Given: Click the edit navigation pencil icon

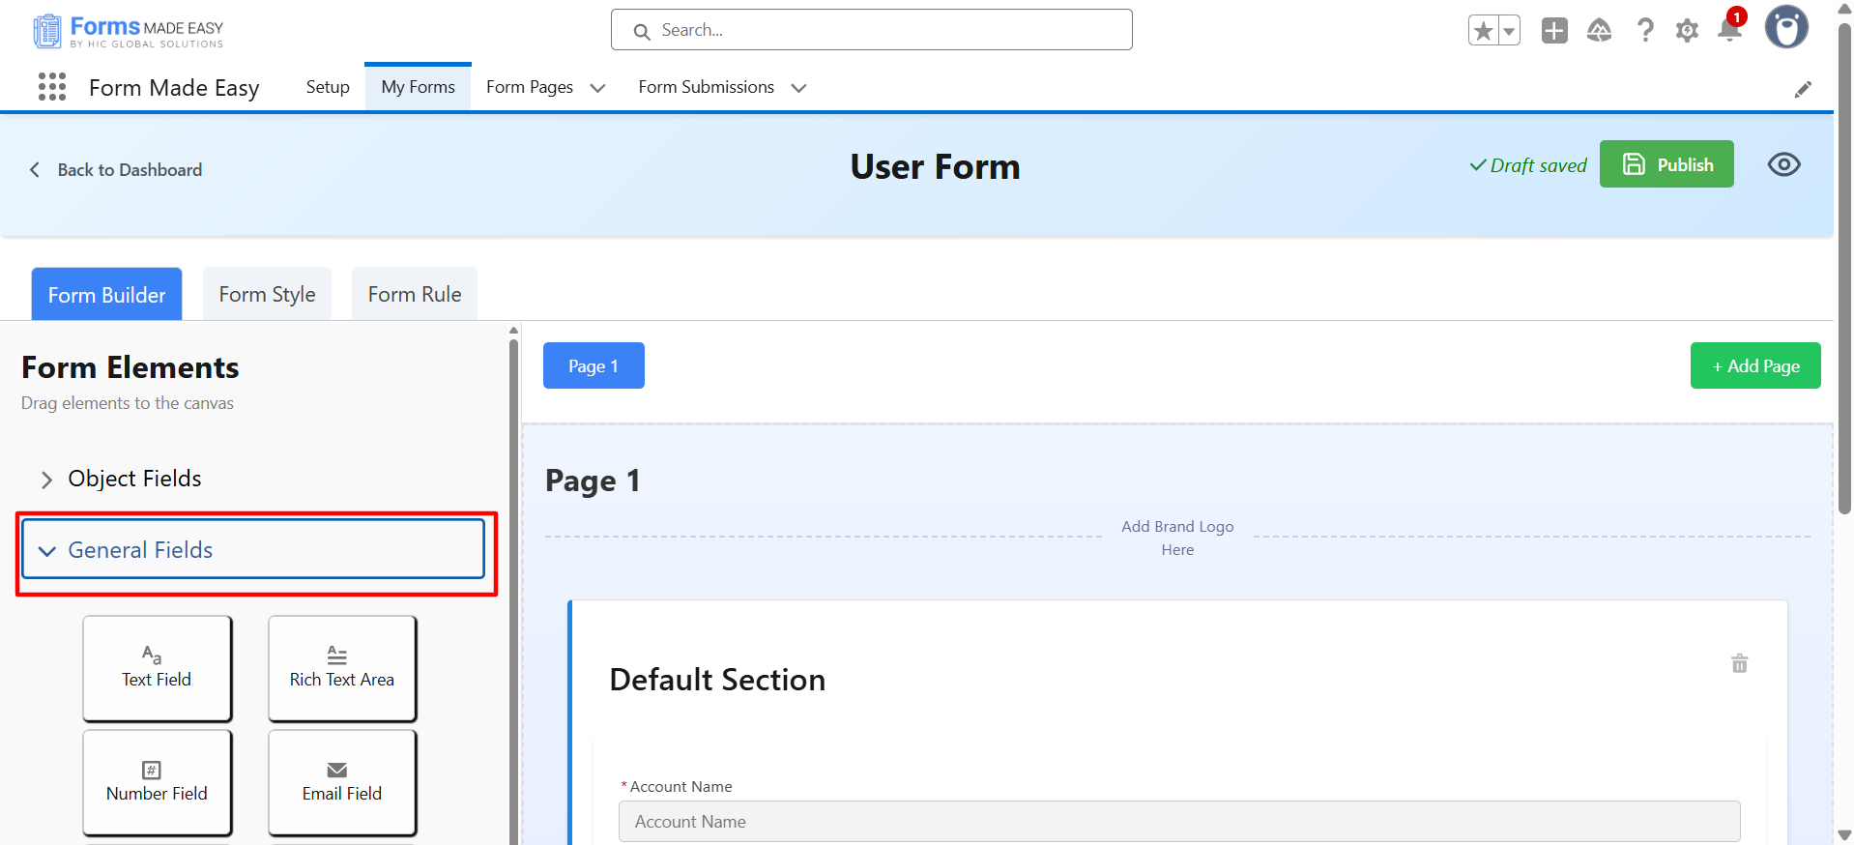Looking at the screenshot, I should (1803, 89).
